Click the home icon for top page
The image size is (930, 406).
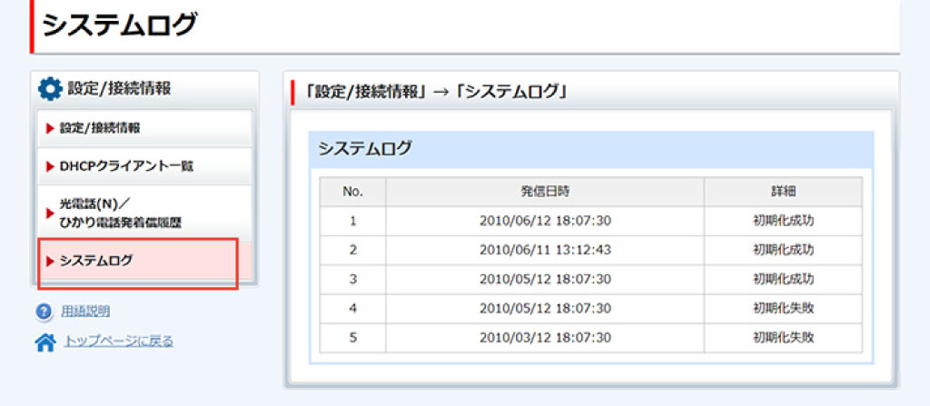click(x=45, y=342)
